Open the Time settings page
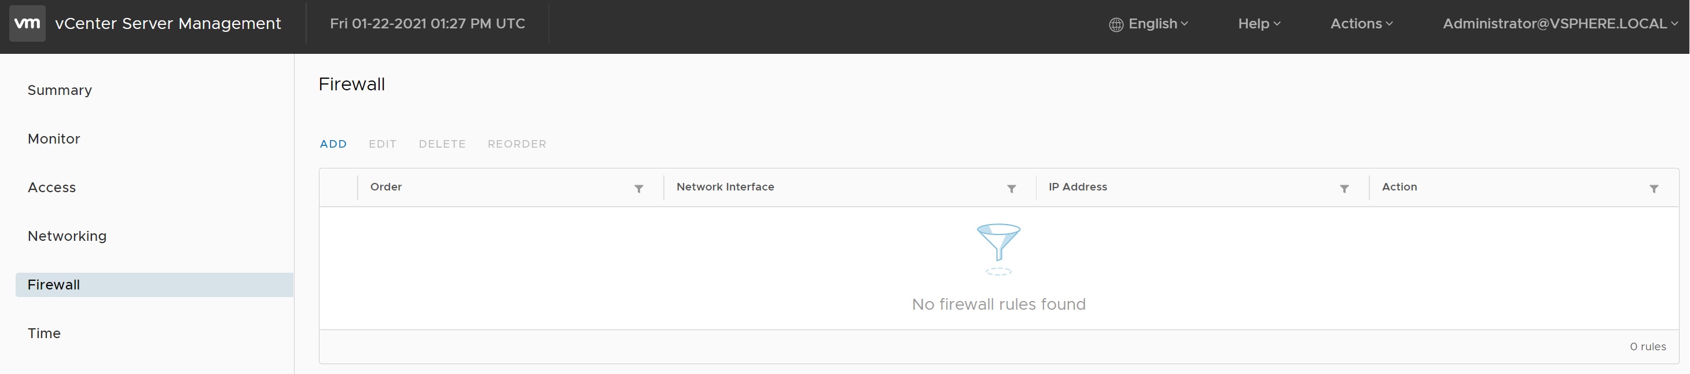This screenshot has height=374, width=1690. pyautogui.click(x=44, y=333)
